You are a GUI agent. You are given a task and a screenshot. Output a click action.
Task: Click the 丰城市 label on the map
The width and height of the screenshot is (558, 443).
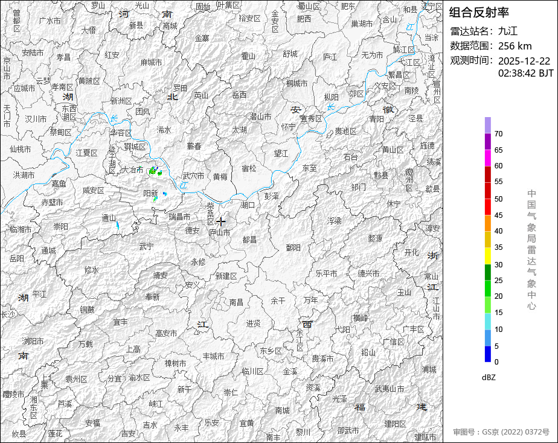(214, 356)
